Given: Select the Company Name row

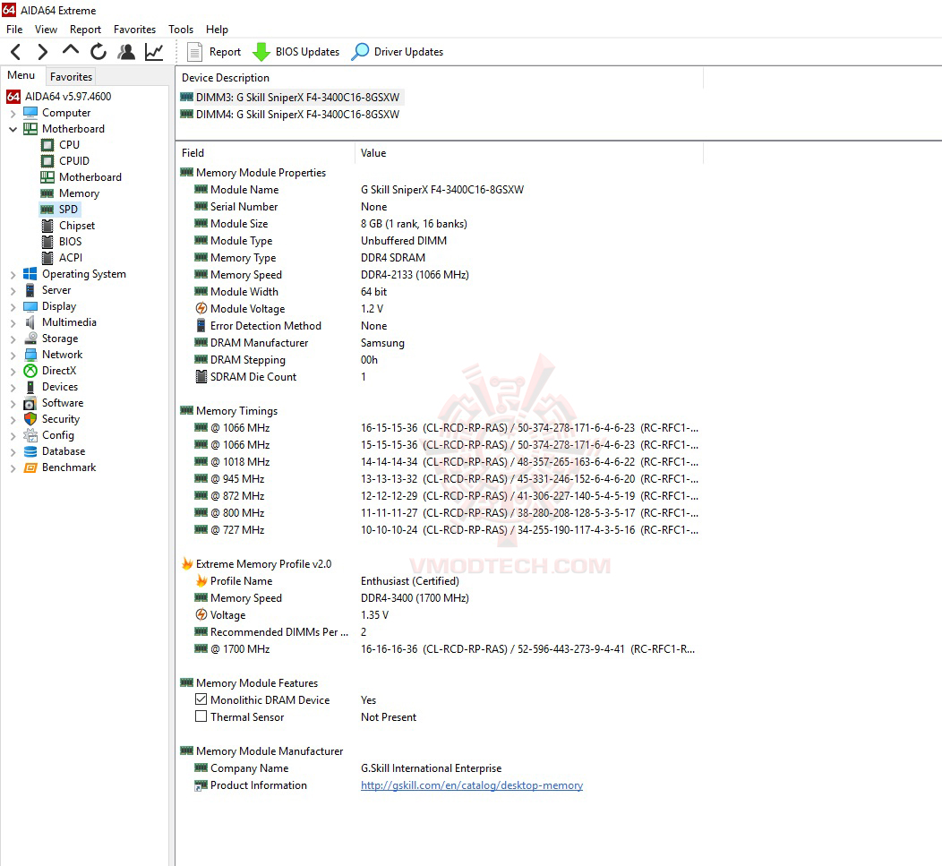Looking at the screenshot, I should click(441, 768).
